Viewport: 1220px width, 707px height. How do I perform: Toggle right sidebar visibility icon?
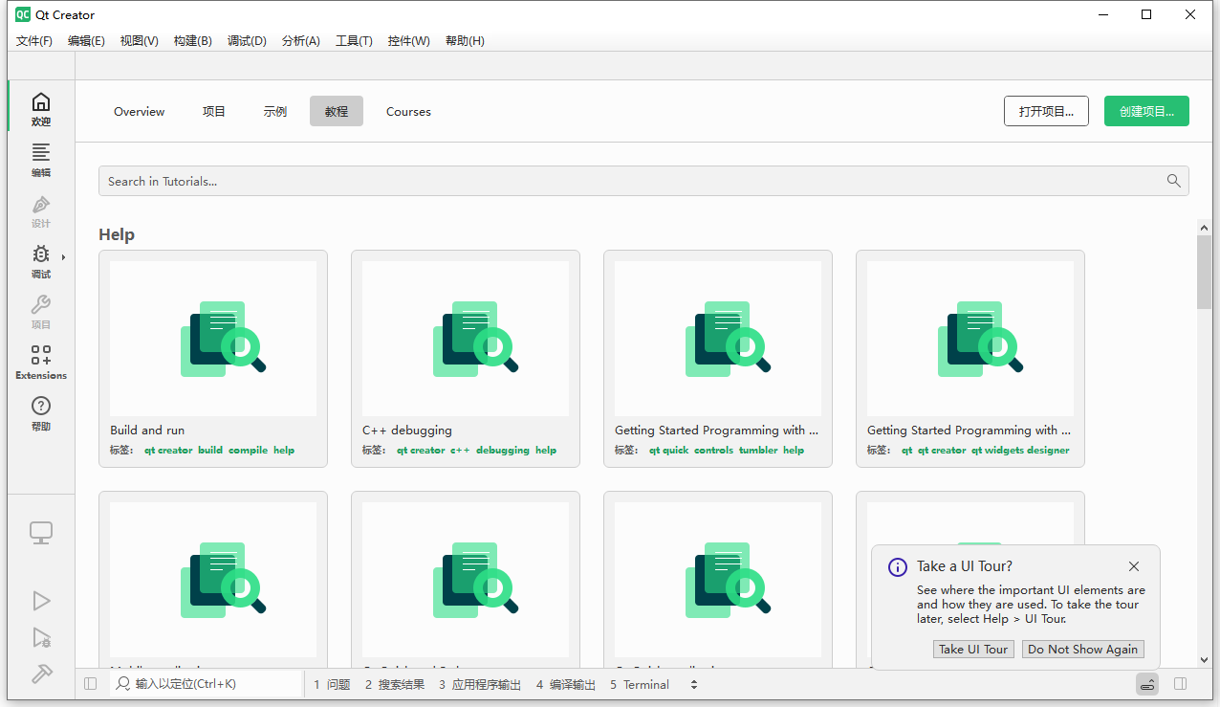(1180, 684)
